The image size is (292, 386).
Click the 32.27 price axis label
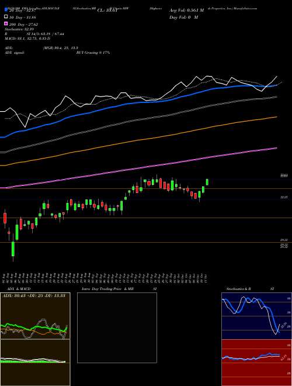tap(284, 197)
